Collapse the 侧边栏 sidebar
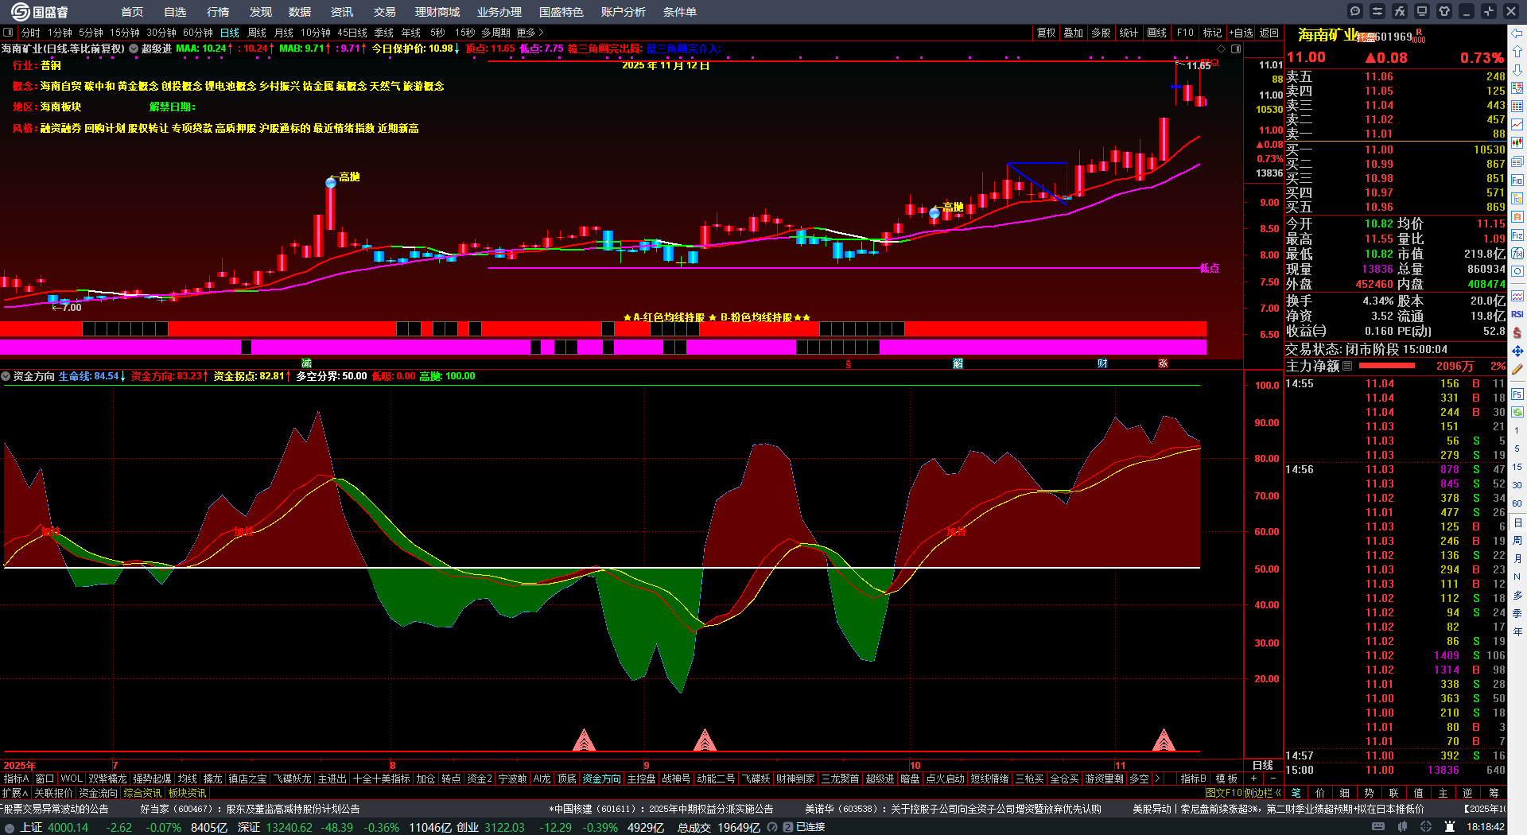This screenshot has width=1527, height=835. [1262, 793]
